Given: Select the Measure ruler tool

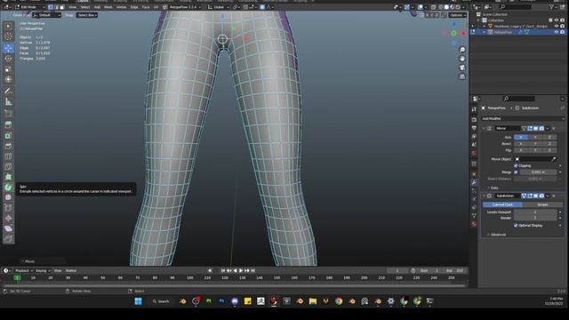Looking at the screenshot, I should coord(8,102).
